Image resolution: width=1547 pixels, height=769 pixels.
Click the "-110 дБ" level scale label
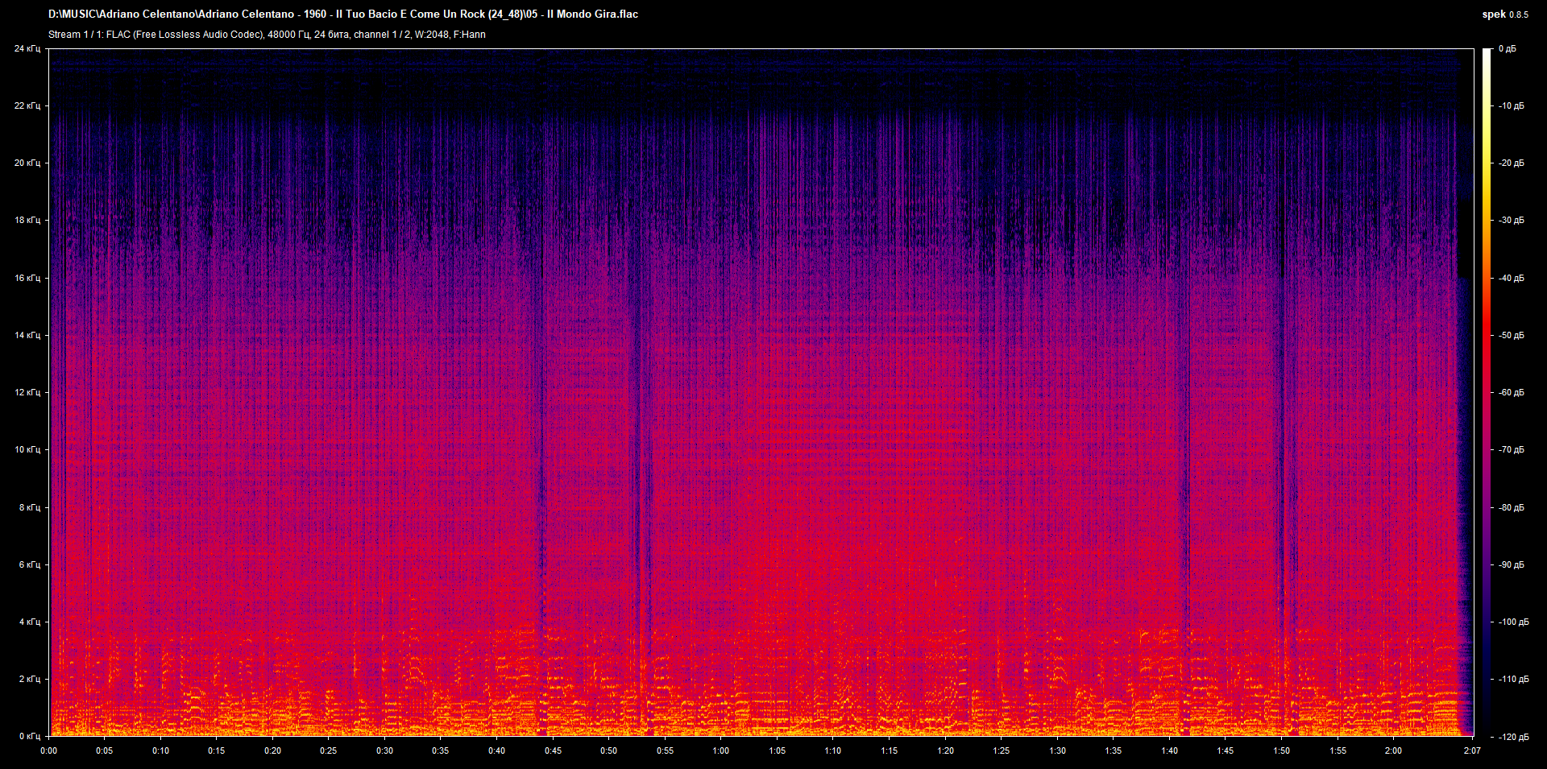click(1513, 680)
